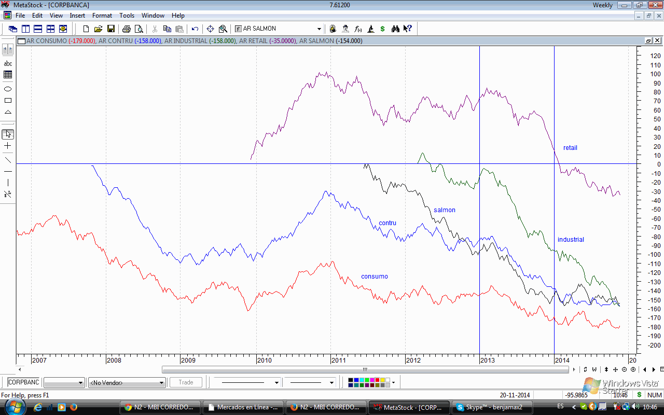Open the Expert Advisor icon

345,29
